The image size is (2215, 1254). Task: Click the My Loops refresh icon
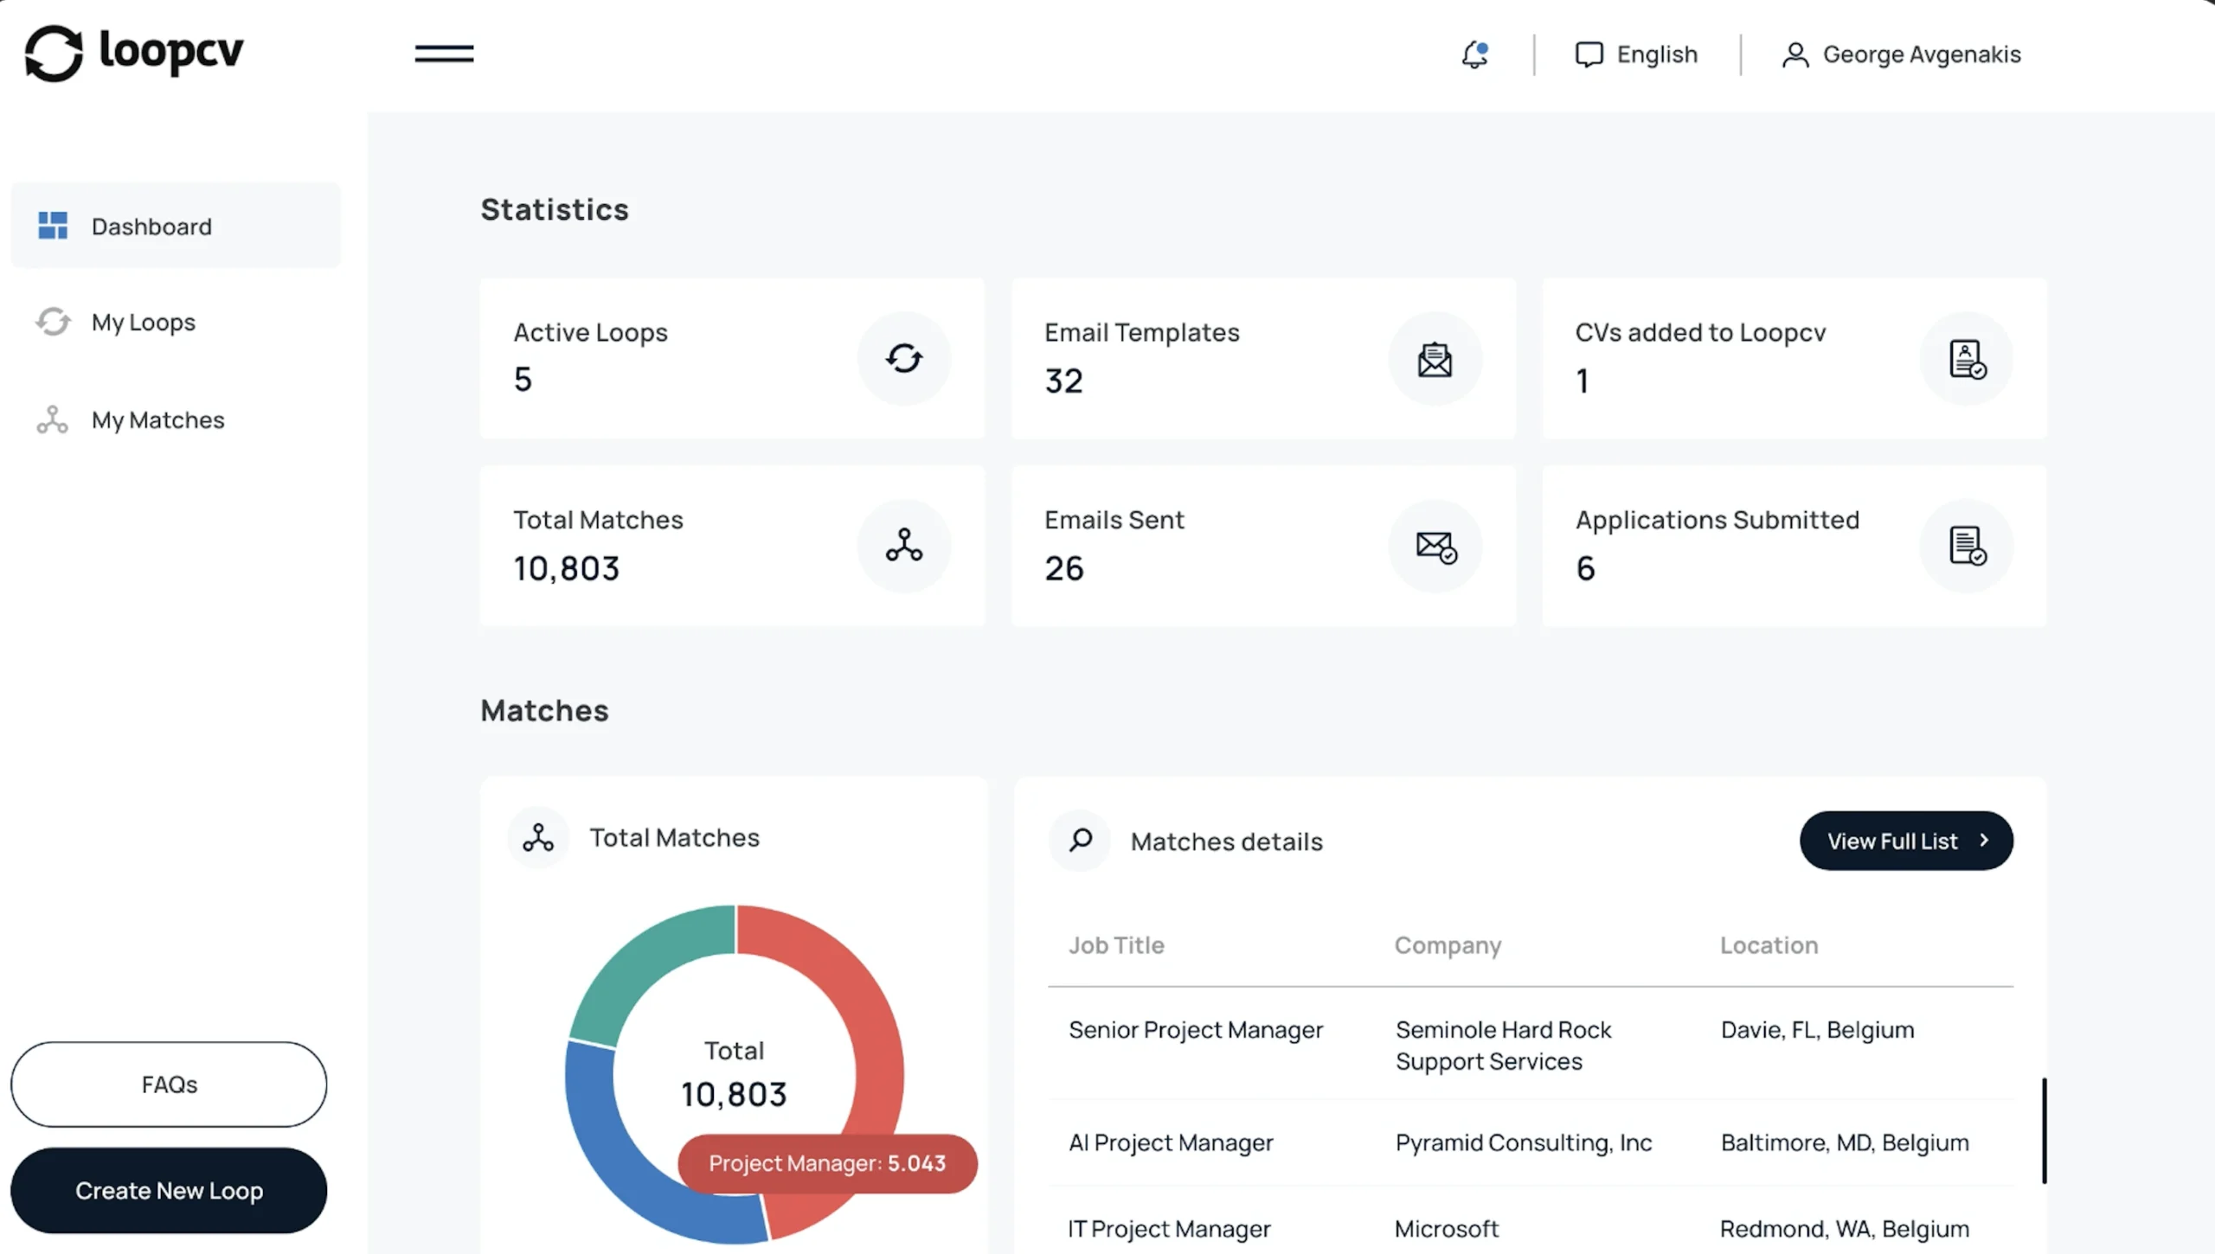pos(53,322)
